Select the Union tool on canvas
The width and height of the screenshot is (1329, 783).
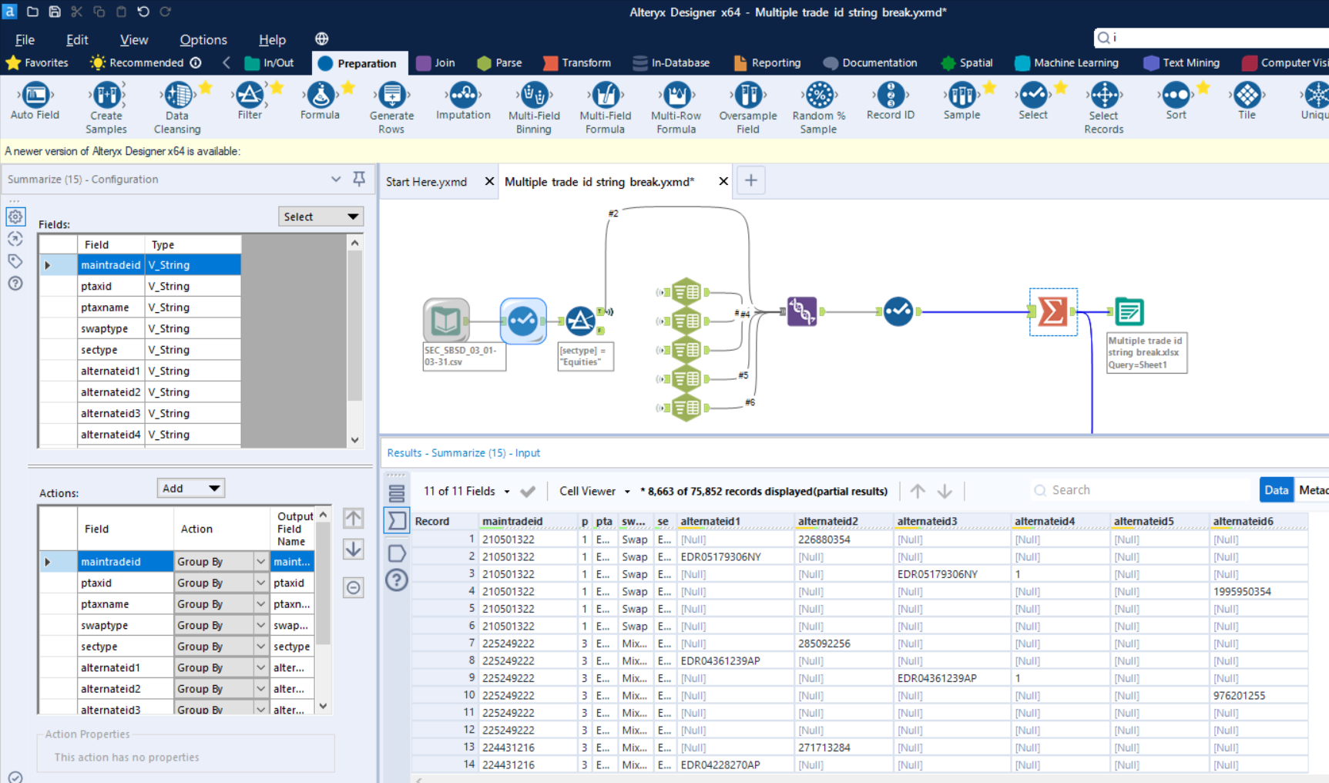point(802,311)
